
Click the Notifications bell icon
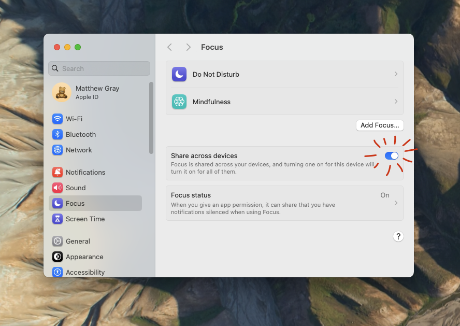point(58,172)
